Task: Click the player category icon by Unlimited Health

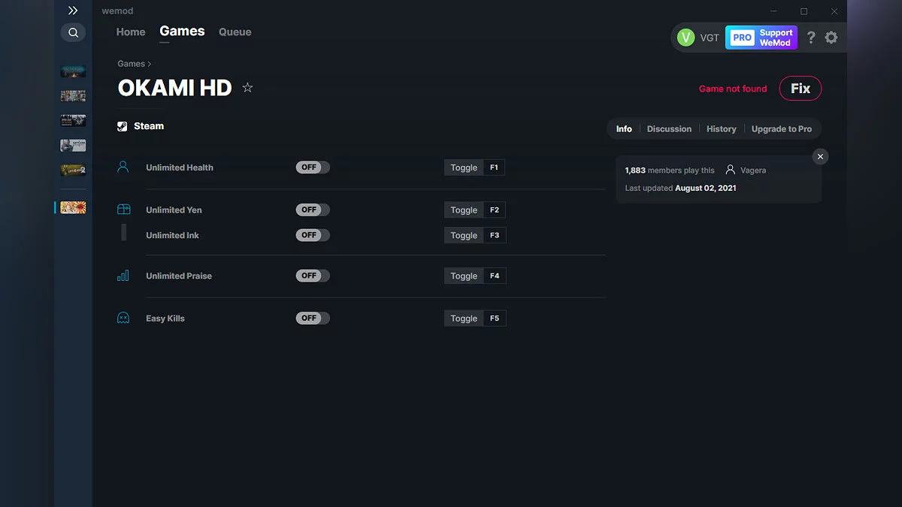Action: 123,167
